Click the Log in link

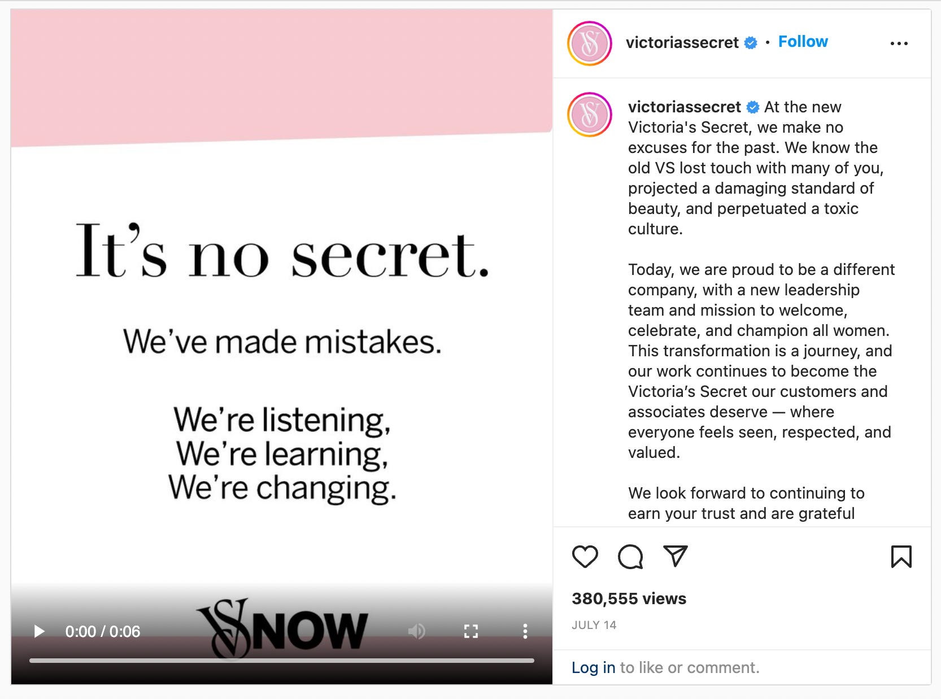click(593, 667)
